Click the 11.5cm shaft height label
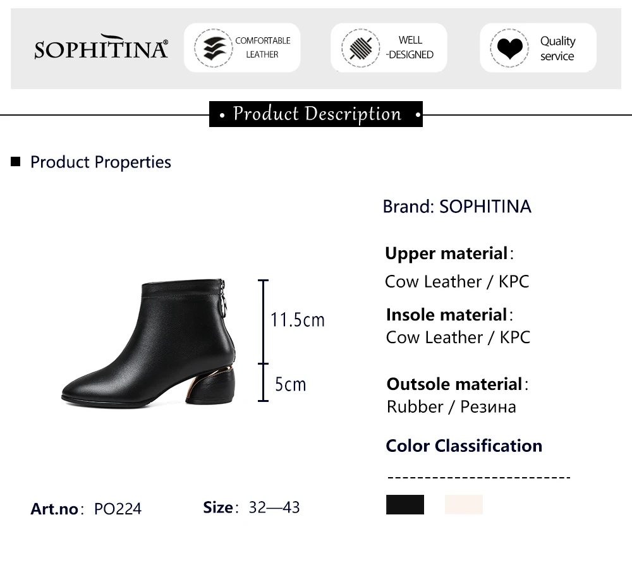The width and height of the screenshot is (632, 577). [x=297, y=320]
